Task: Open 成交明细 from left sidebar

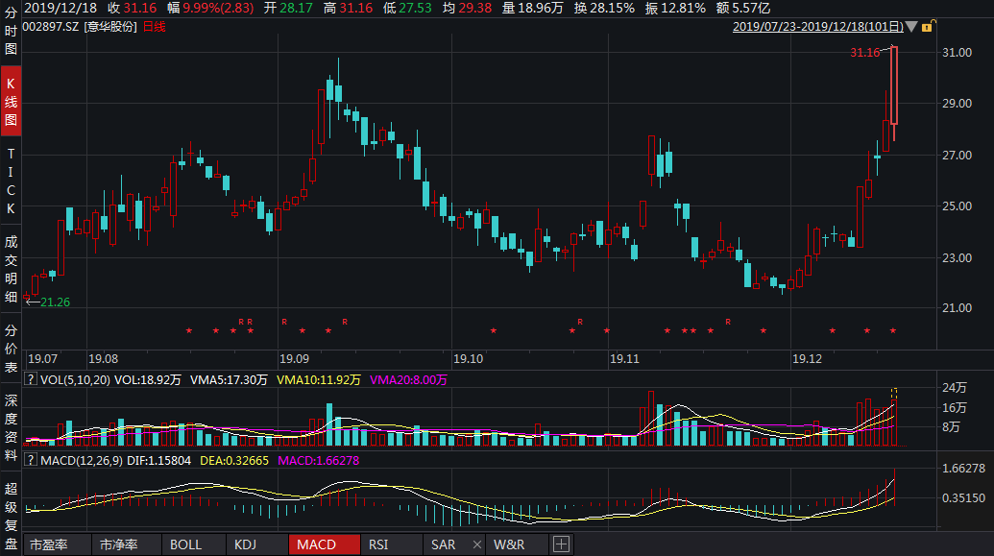Action: tap(11, 269)
